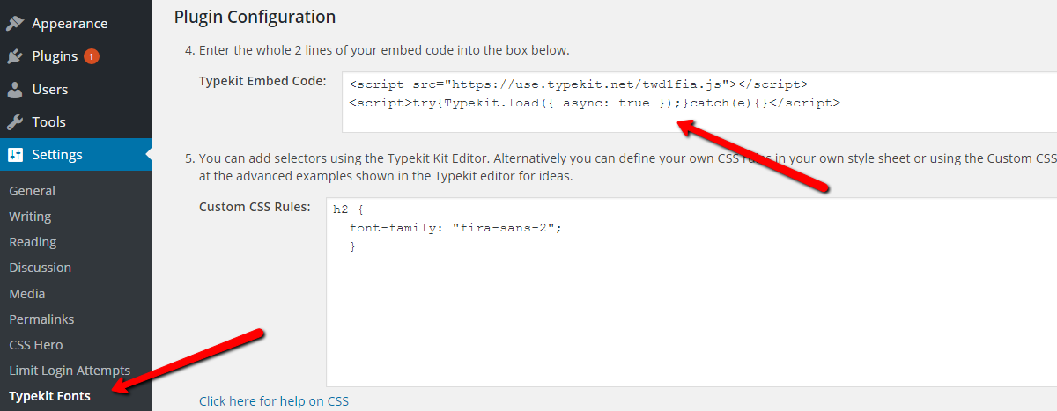
Task: Open Permalinks settings
Action: pyautogui.click(x=41, y=319)
